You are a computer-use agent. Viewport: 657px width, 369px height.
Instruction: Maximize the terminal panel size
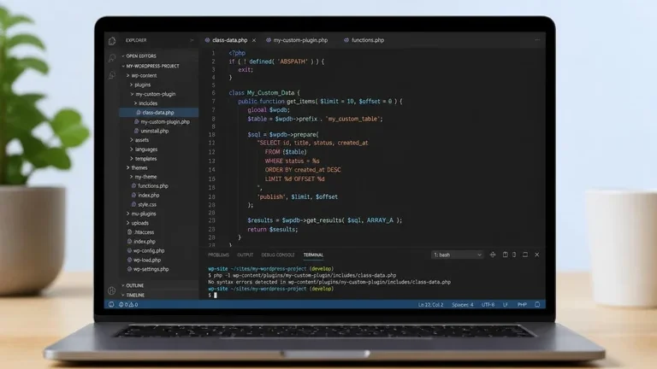(525, 255)
